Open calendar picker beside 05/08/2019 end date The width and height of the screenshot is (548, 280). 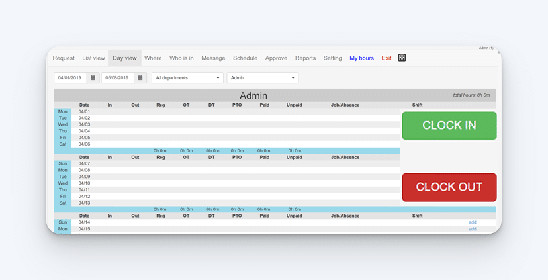pyautogui.click(x=140, y=78)
